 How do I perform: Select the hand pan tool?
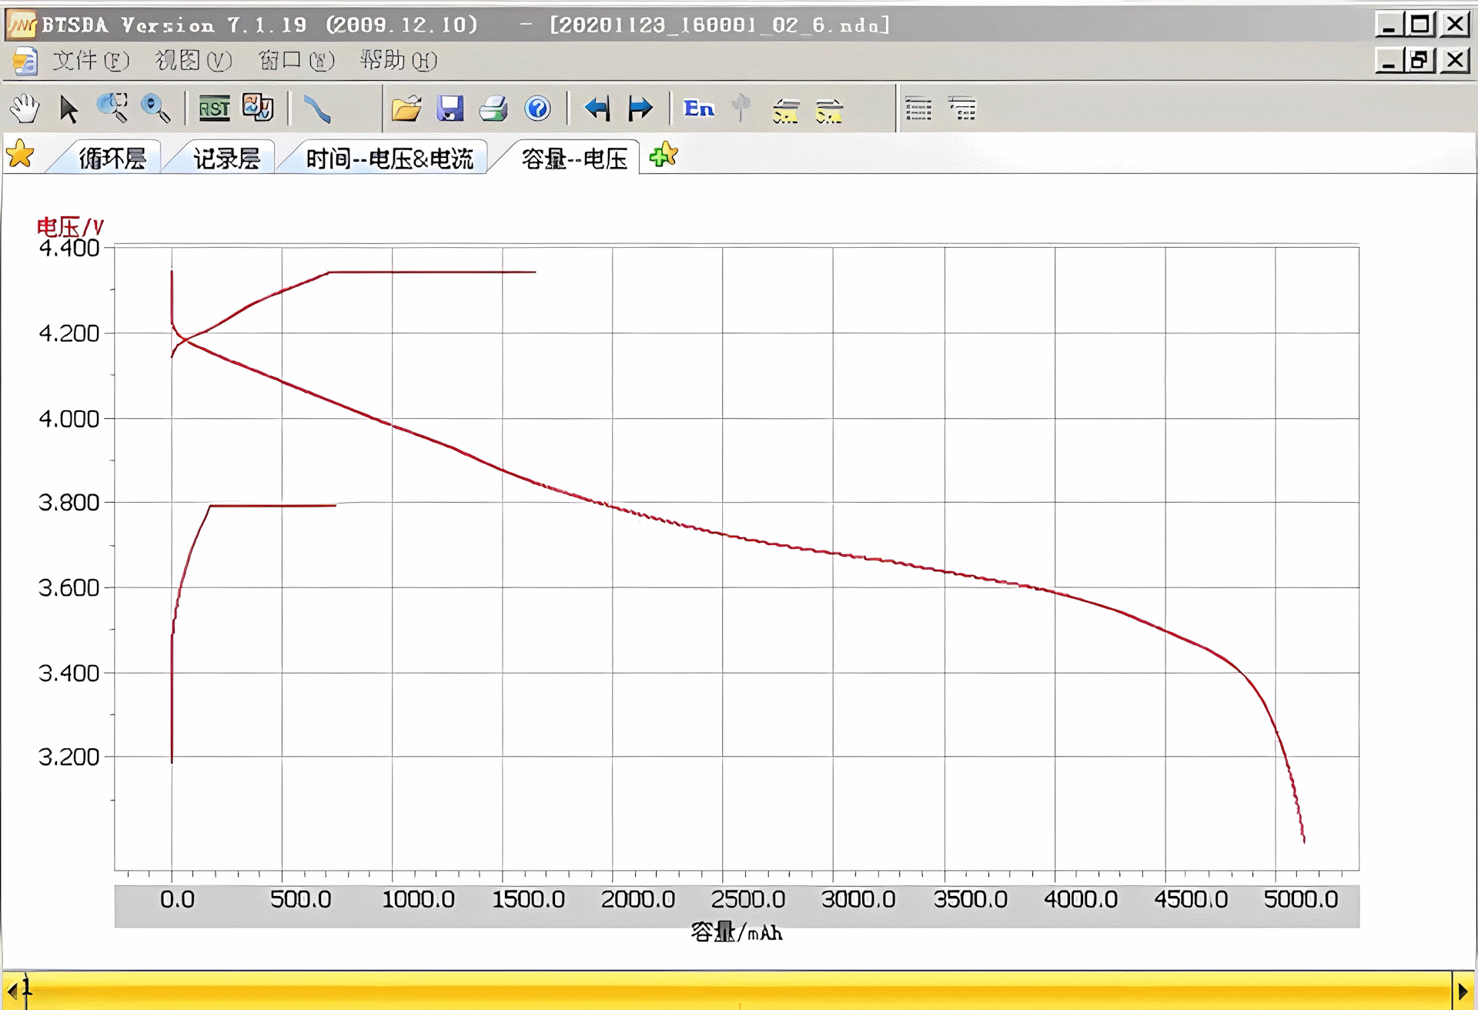pyautogui.click(x=25, y=109)
